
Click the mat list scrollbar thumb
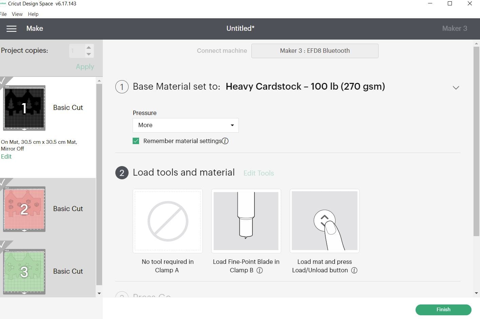[99, 184]
